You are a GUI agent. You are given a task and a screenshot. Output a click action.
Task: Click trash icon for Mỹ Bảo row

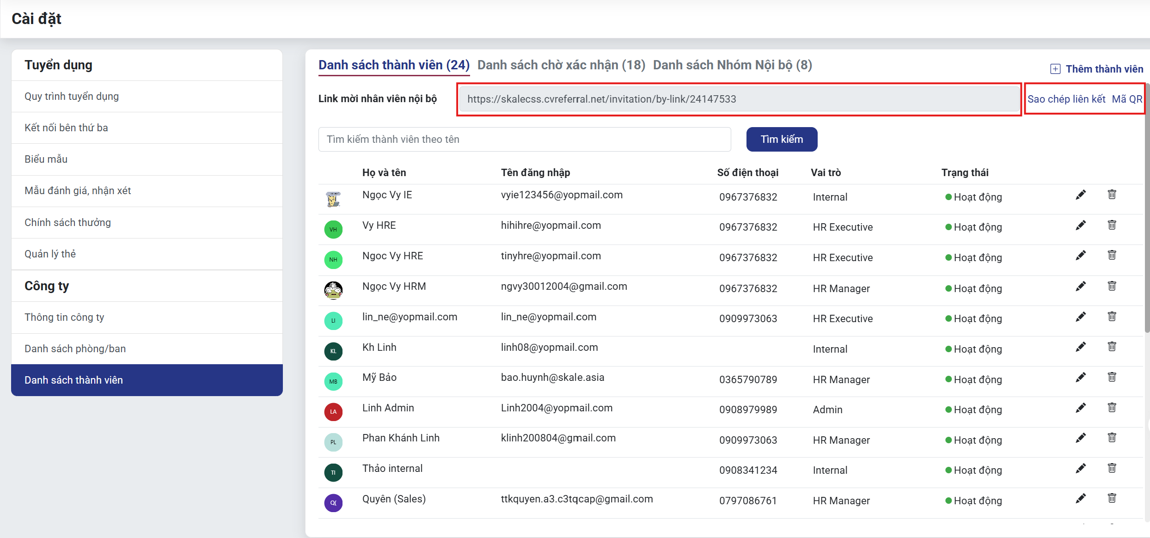point(1112,377)
